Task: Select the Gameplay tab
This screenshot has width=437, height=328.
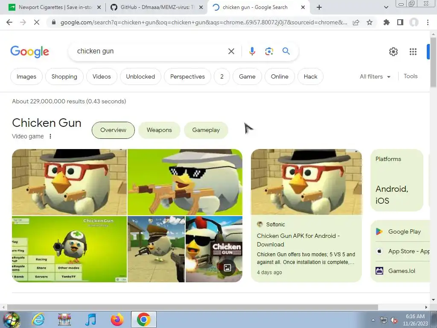Action: point(206,130)
